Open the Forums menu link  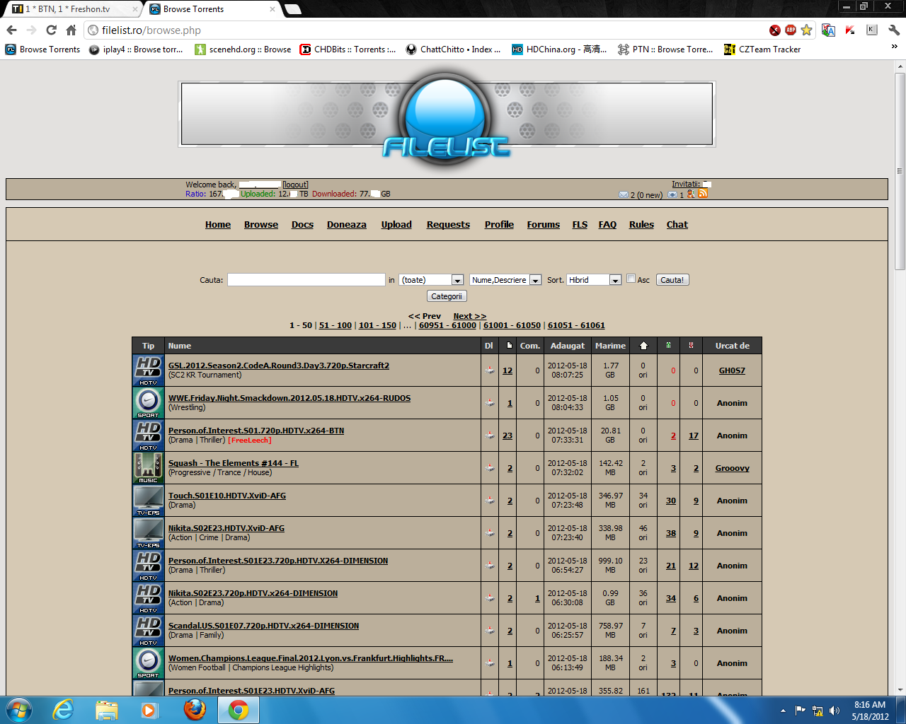point(543,224)
